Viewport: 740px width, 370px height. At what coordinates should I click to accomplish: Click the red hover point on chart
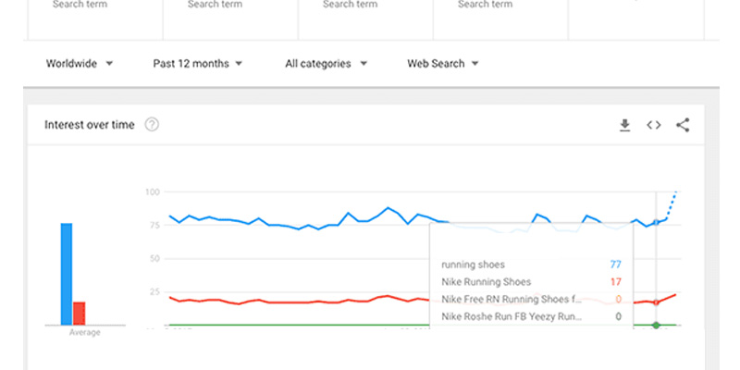point(656,302)
